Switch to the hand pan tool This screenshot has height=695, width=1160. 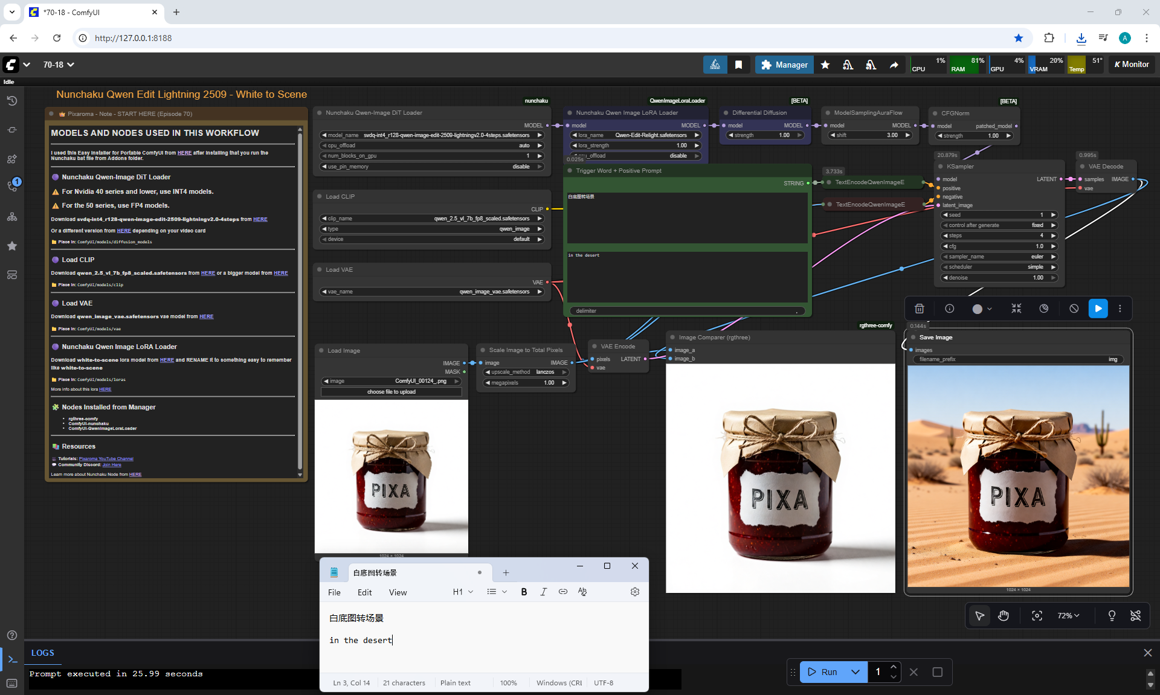[x=1004, y=615]
